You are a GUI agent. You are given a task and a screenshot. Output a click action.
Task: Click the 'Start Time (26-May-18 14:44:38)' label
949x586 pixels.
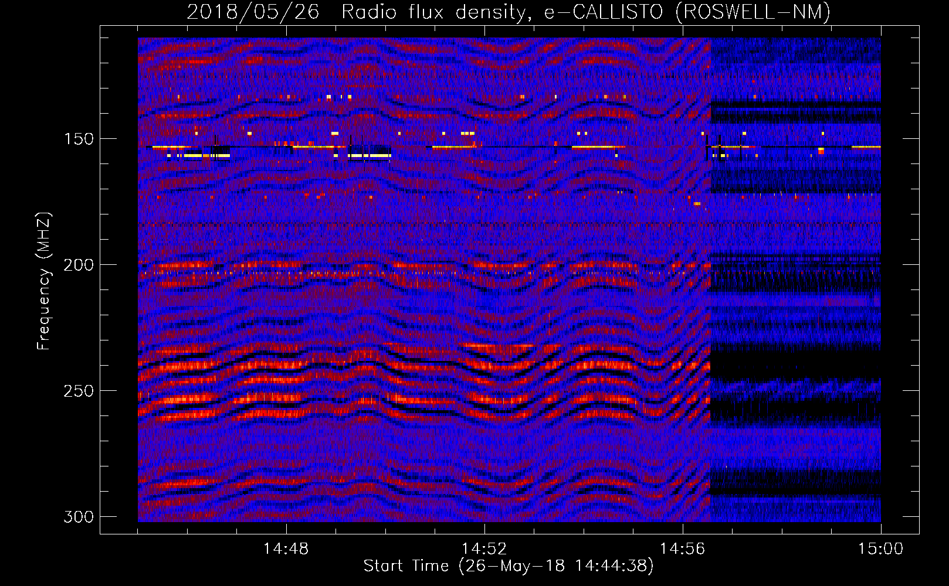[x=509, y=566]
